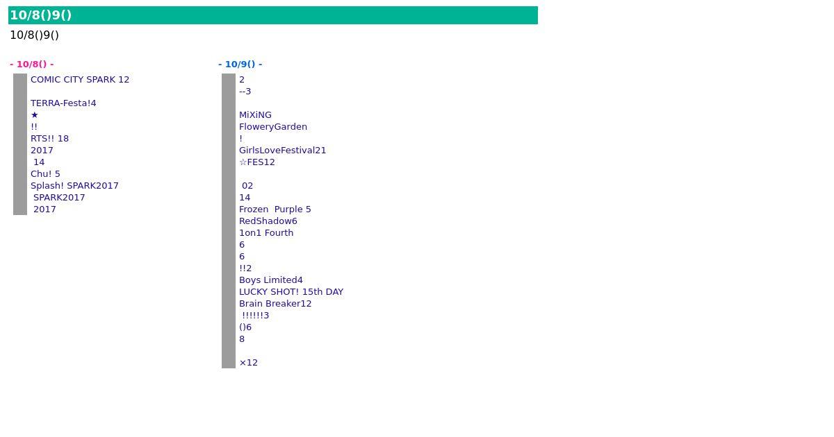
Task: Click the !!!!!!3 event link
Action: pyautogui.click(x=255, y=316)
